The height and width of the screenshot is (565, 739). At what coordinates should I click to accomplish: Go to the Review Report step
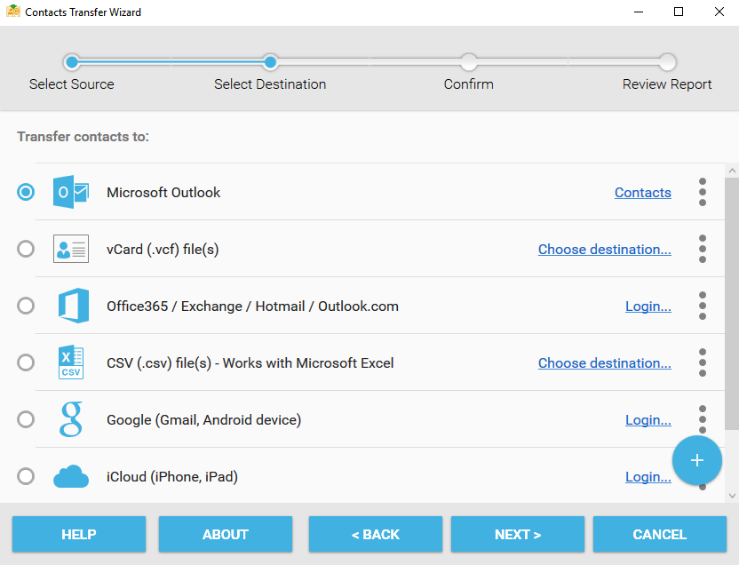point(667,84)
